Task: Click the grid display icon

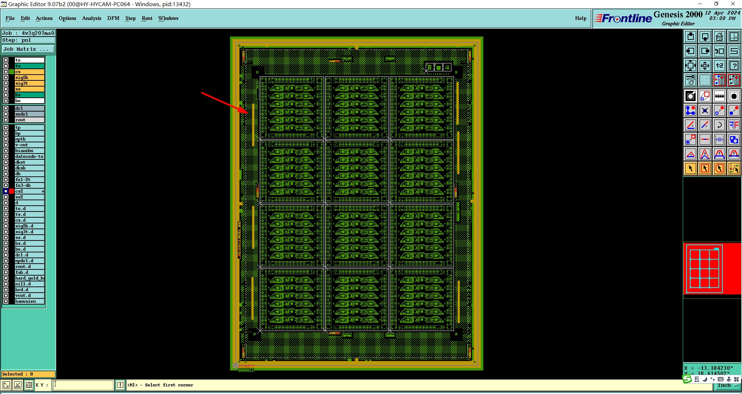Action: coord(705,80)
